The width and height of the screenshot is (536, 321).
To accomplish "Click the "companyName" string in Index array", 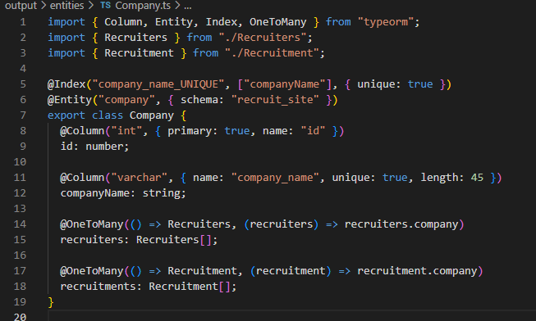I will click(284, 84).
